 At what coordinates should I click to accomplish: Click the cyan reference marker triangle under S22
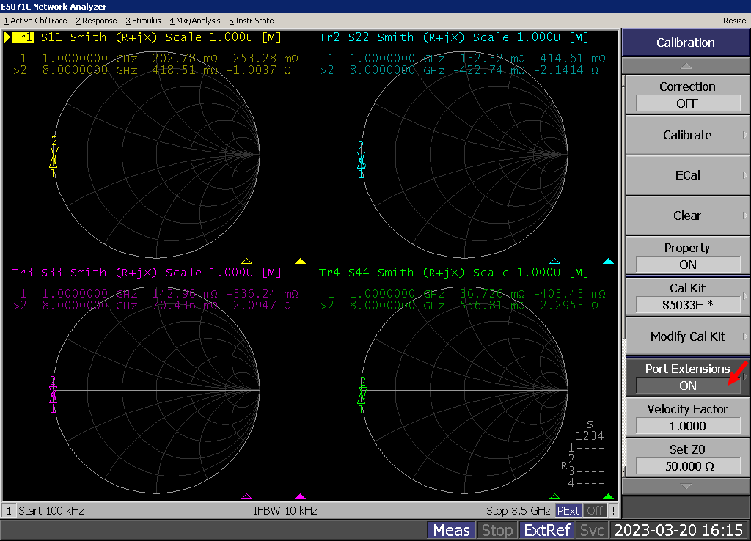[x=607, y=261]
